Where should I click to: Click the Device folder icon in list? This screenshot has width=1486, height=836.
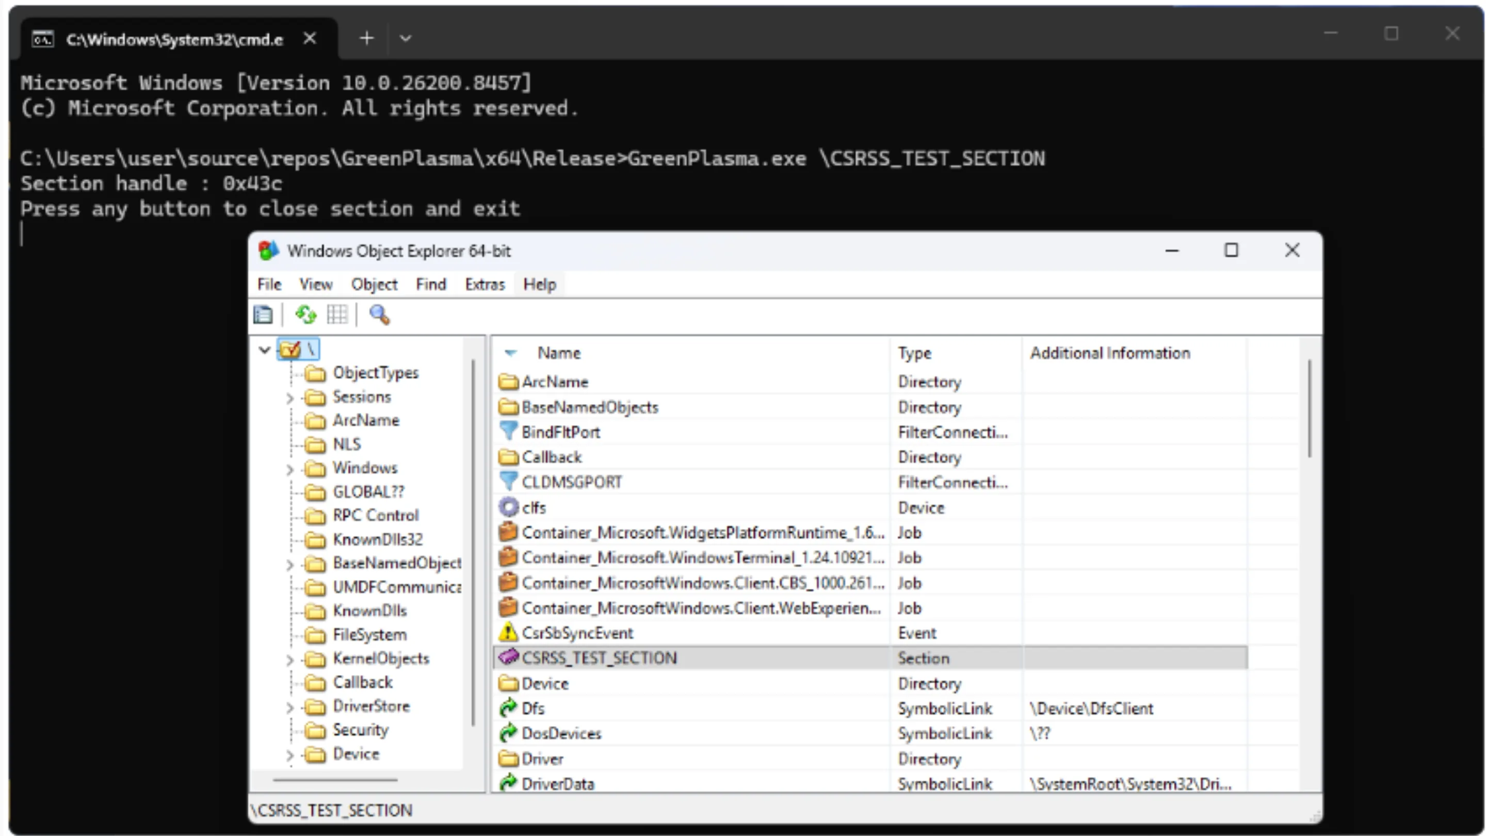point(508,683)
